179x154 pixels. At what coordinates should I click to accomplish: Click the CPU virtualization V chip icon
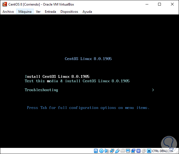tap(139, 151)
